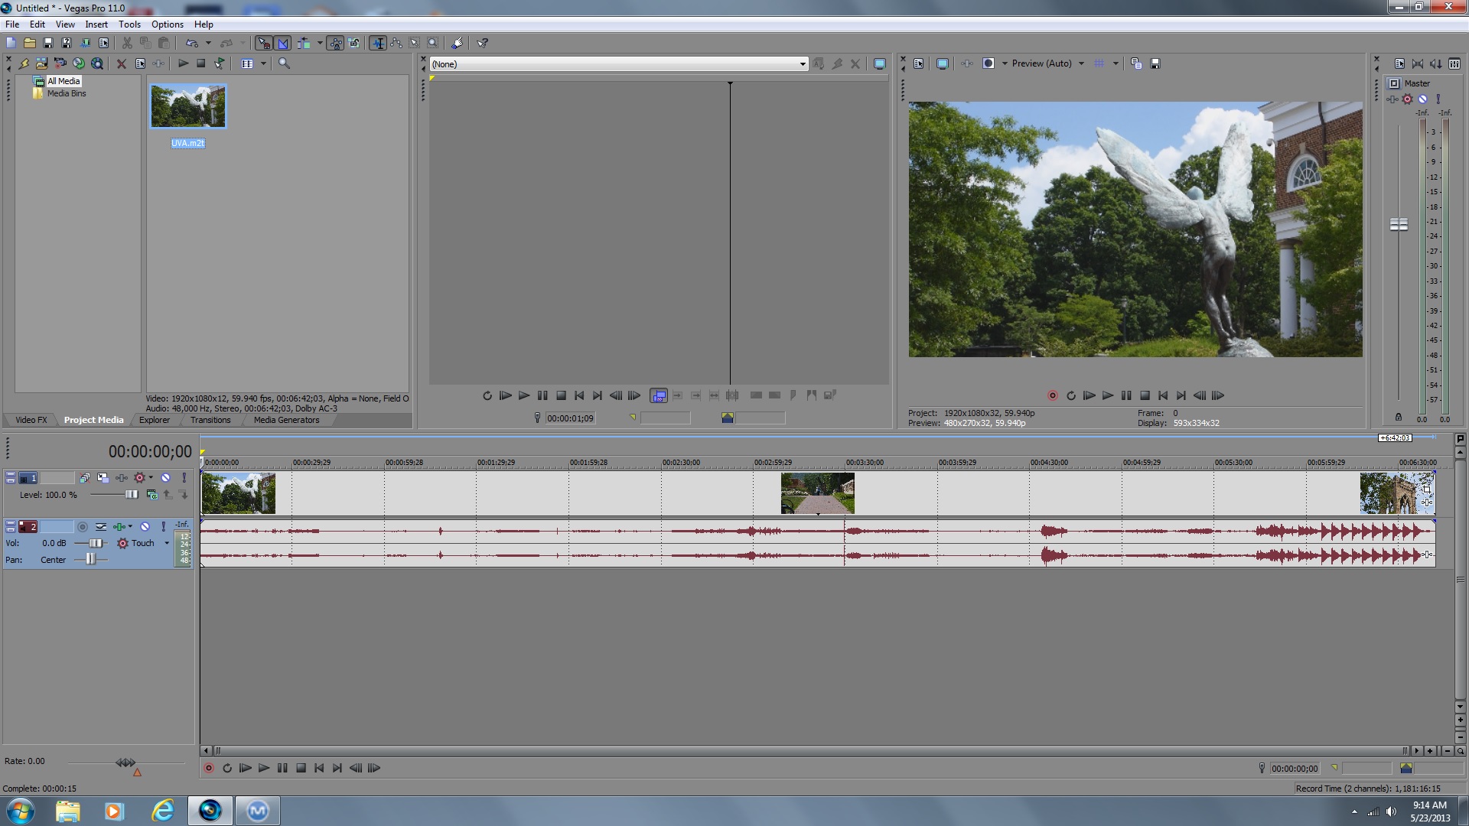Solo audio track 2

163,526
